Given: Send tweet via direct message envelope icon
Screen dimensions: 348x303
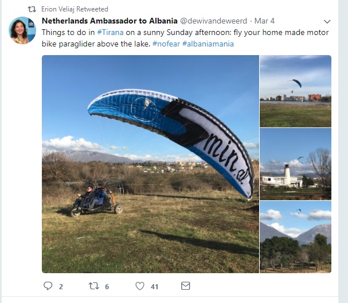Looking at the screenshot, I should point(186,286).
